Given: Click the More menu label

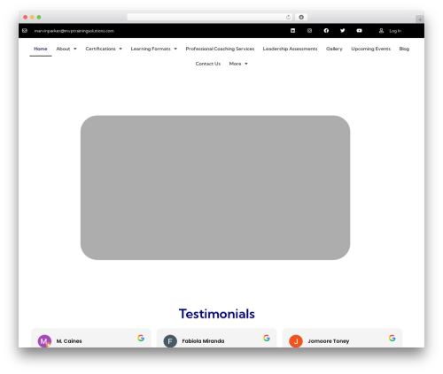Looking at the screenshot, I should click(x=235, y=64).
